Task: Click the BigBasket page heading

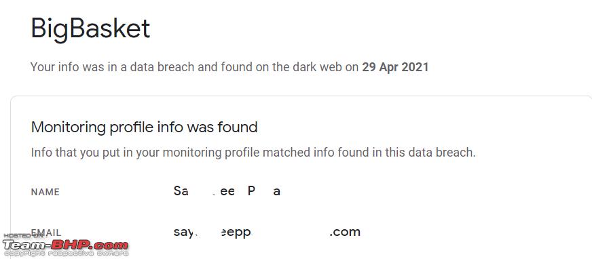Action: [x=90, y=29]
